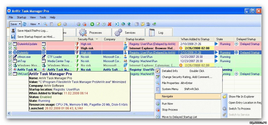The width and height of the screenshot is (268, 125).
Task: Select File Properties in context menu
Action: tap(188, 83)
